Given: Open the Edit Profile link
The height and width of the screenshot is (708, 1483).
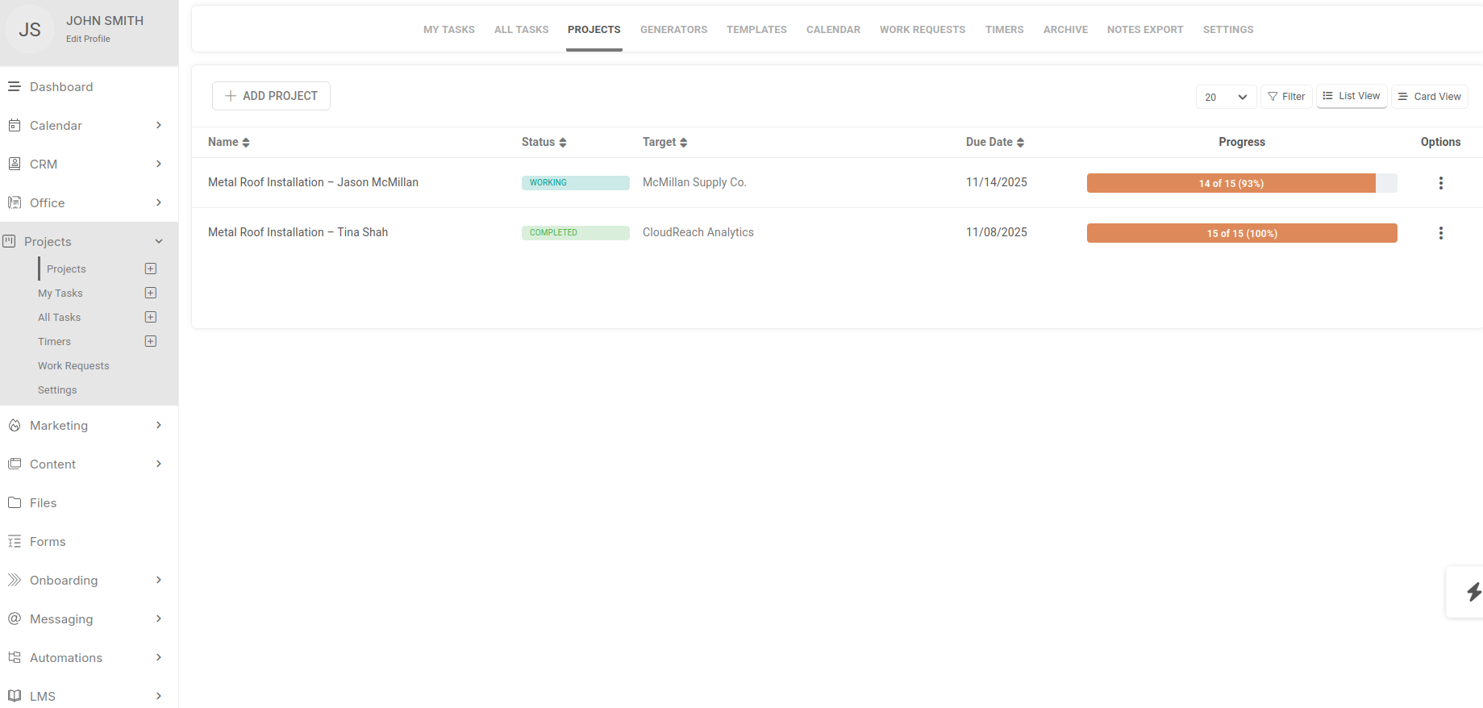Looking at the screenshot, I should 88,39.
